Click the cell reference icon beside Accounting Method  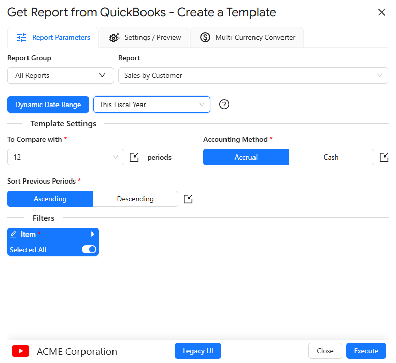[x=384, y=157]
